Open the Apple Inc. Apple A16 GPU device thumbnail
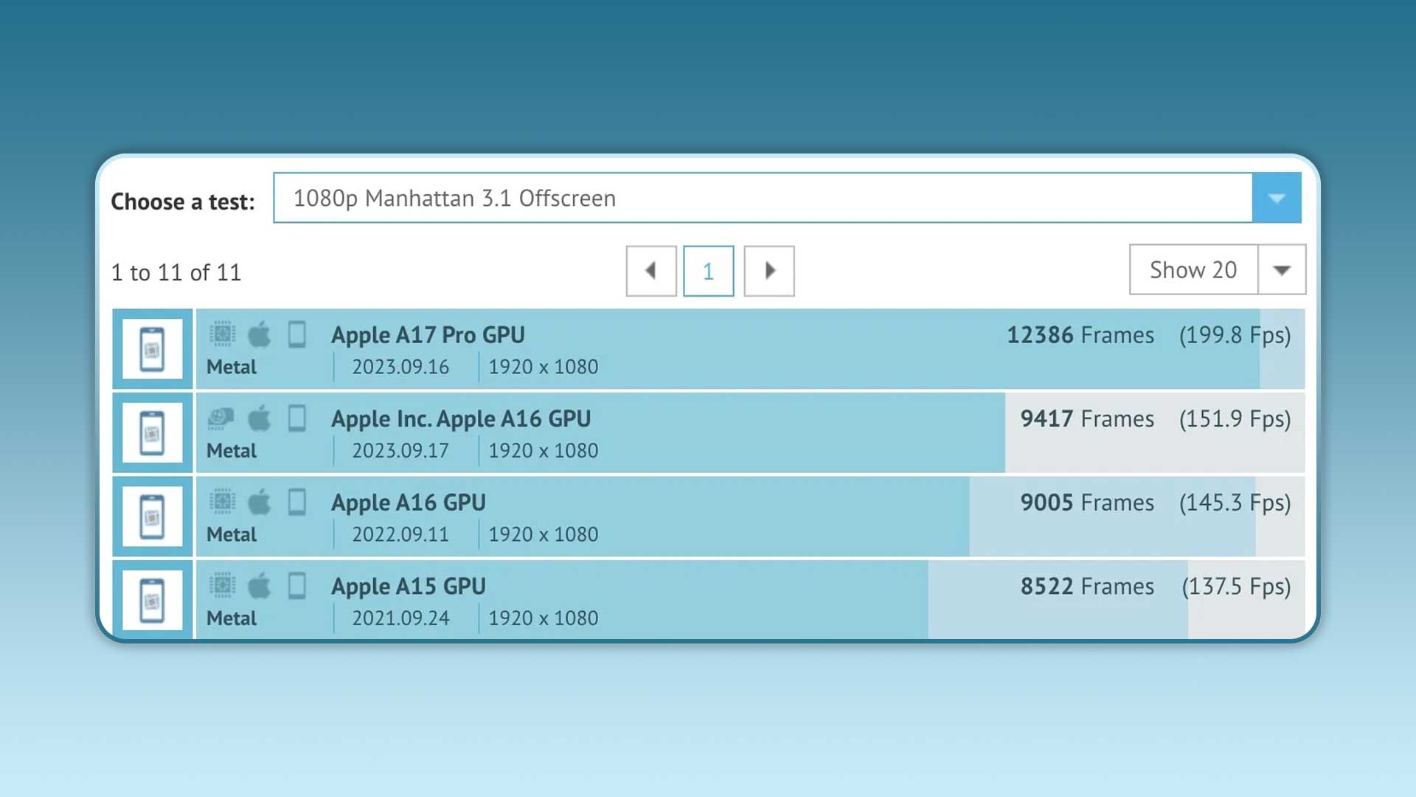1416x797 pixels. pyautogui.click(x=153, y=433)
